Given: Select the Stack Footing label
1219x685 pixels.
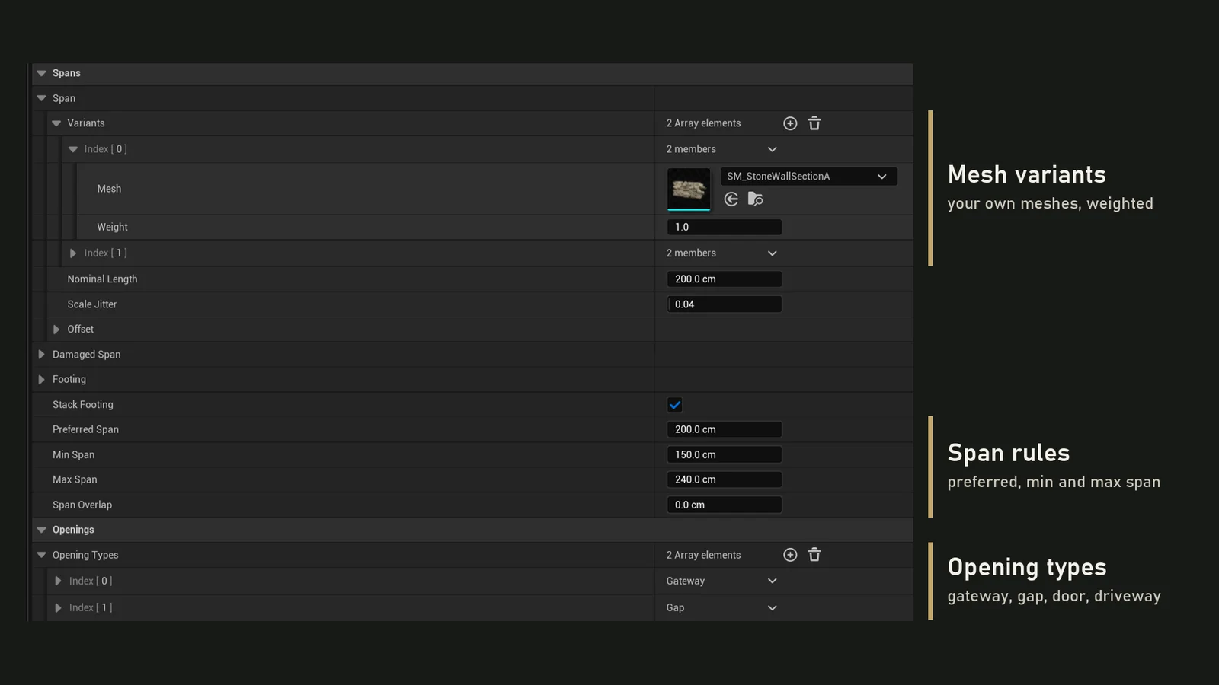Looking at the screenshot, I should pyautogui.click(x=83, y=405).
